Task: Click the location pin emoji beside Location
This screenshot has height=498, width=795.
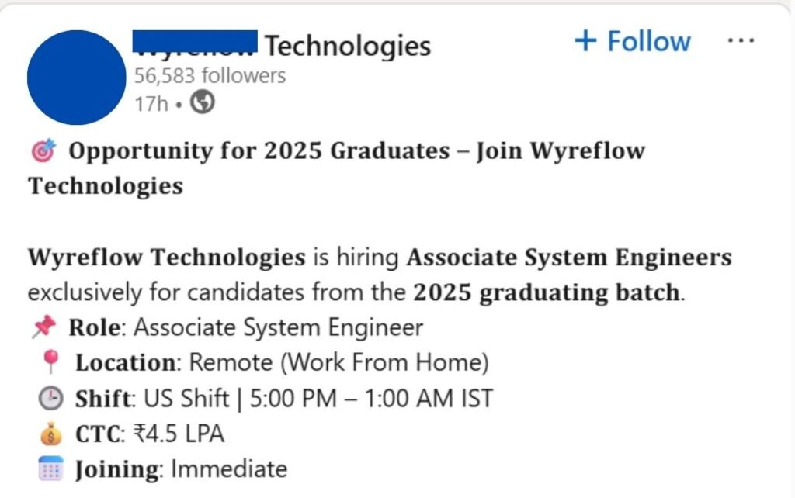Action: (x=49, y=362)
